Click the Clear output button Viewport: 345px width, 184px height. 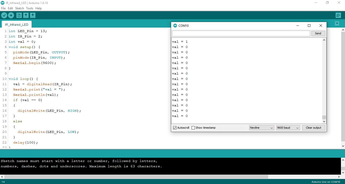click(x=313, y=128)
